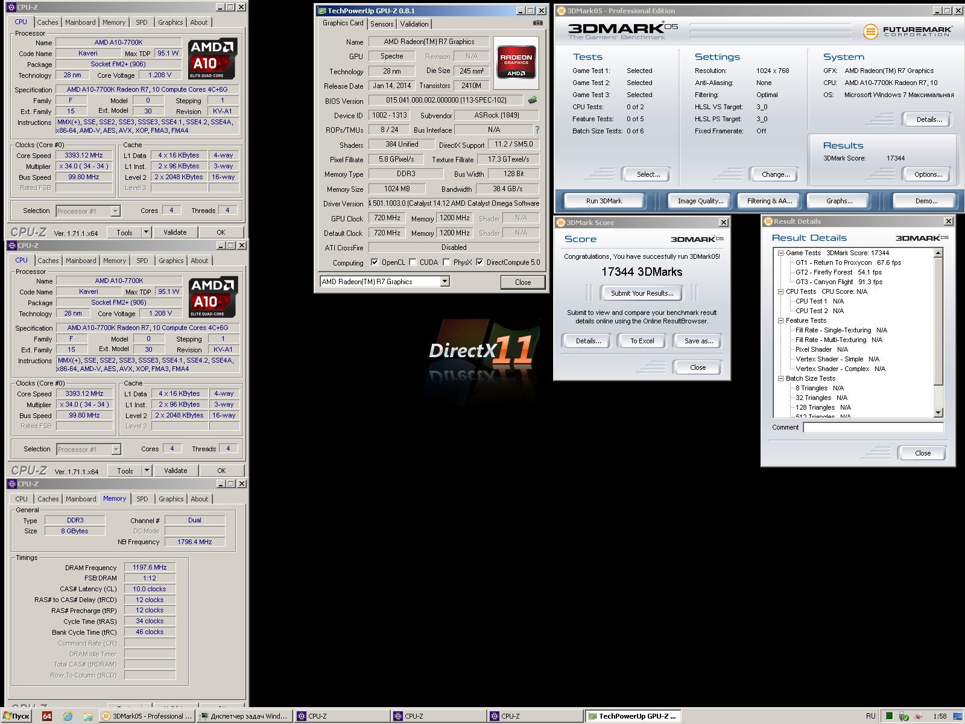Click Options button under Results
965x724 pixels.
click(x=928, y=174)
